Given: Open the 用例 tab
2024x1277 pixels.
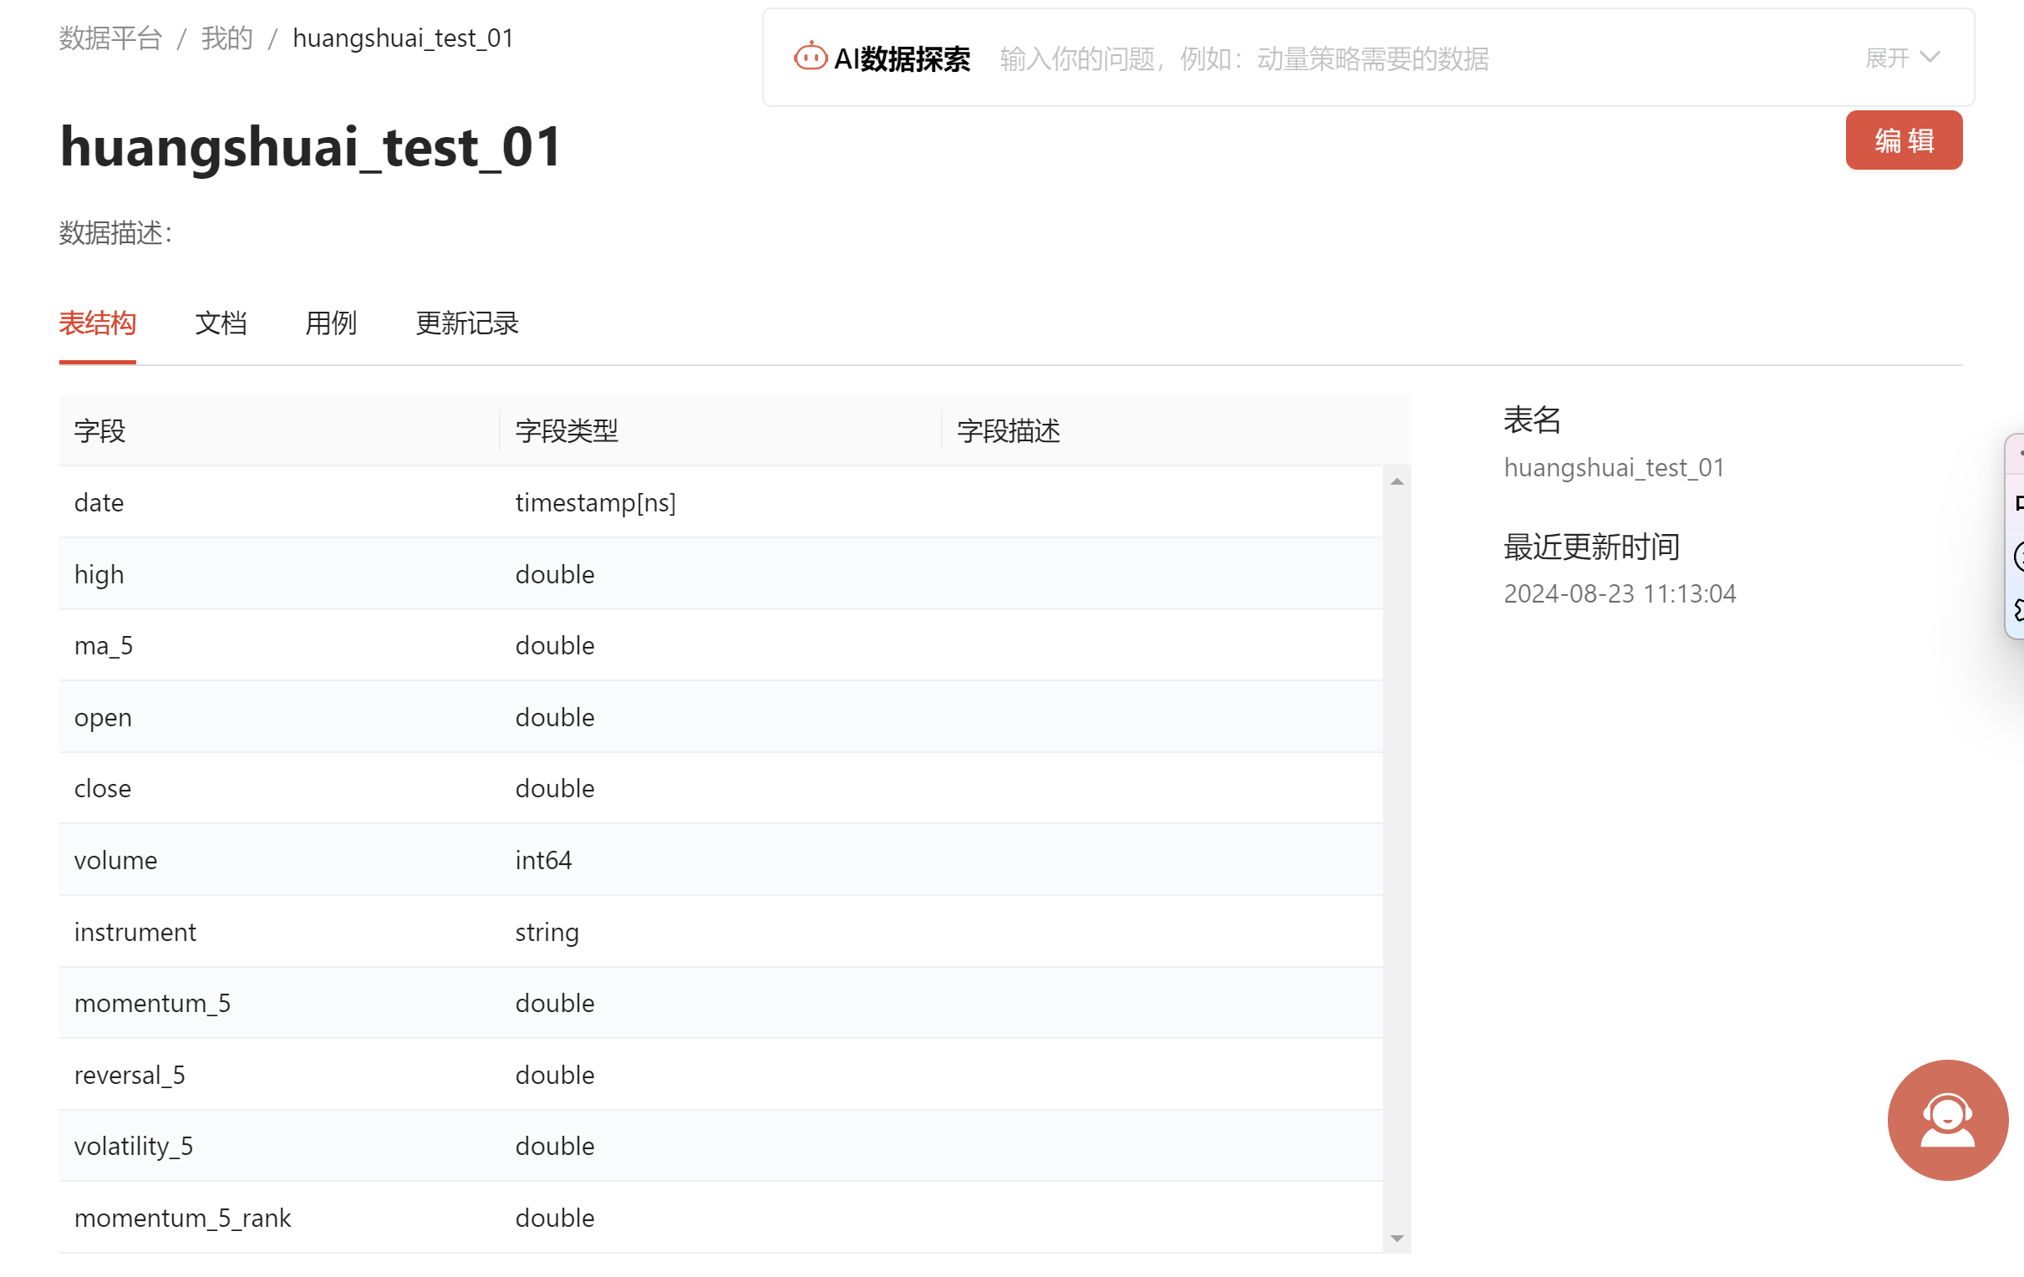Looking at the screenshot, I should [x=330, y=323].
